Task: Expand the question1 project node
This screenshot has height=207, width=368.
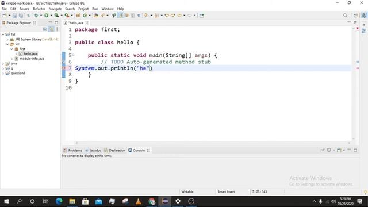Action: pos(3,73)
